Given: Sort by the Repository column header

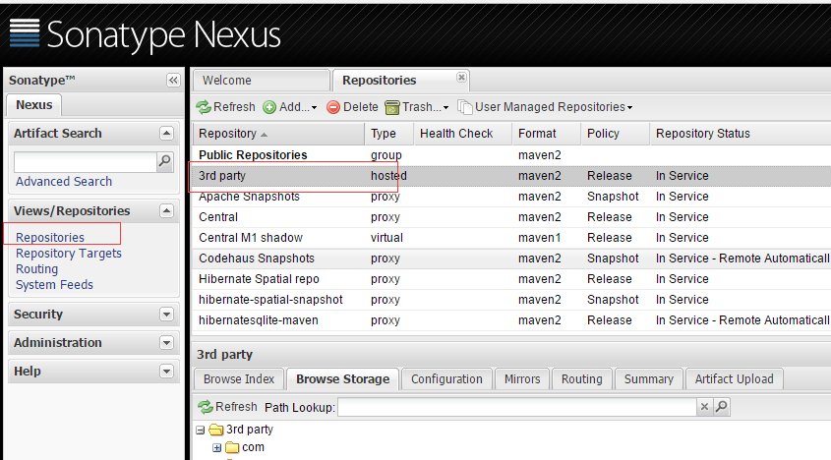Looking at the screenshot, I should [278, 134].
